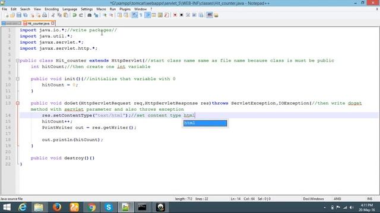Open the Document Map toolbar icon
Screen dimensions: 380x213
point(160,15)
